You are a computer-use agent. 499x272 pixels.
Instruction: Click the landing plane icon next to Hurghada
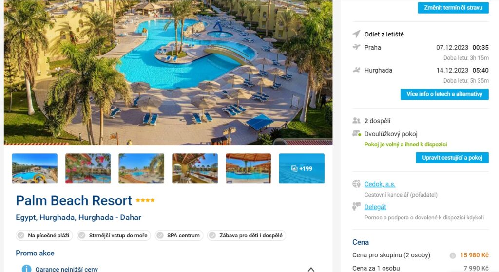356,70
